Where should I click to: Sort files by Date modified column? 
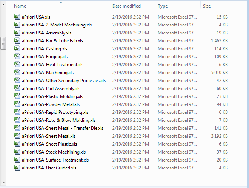pyautogui.click(x=126, y=6)
